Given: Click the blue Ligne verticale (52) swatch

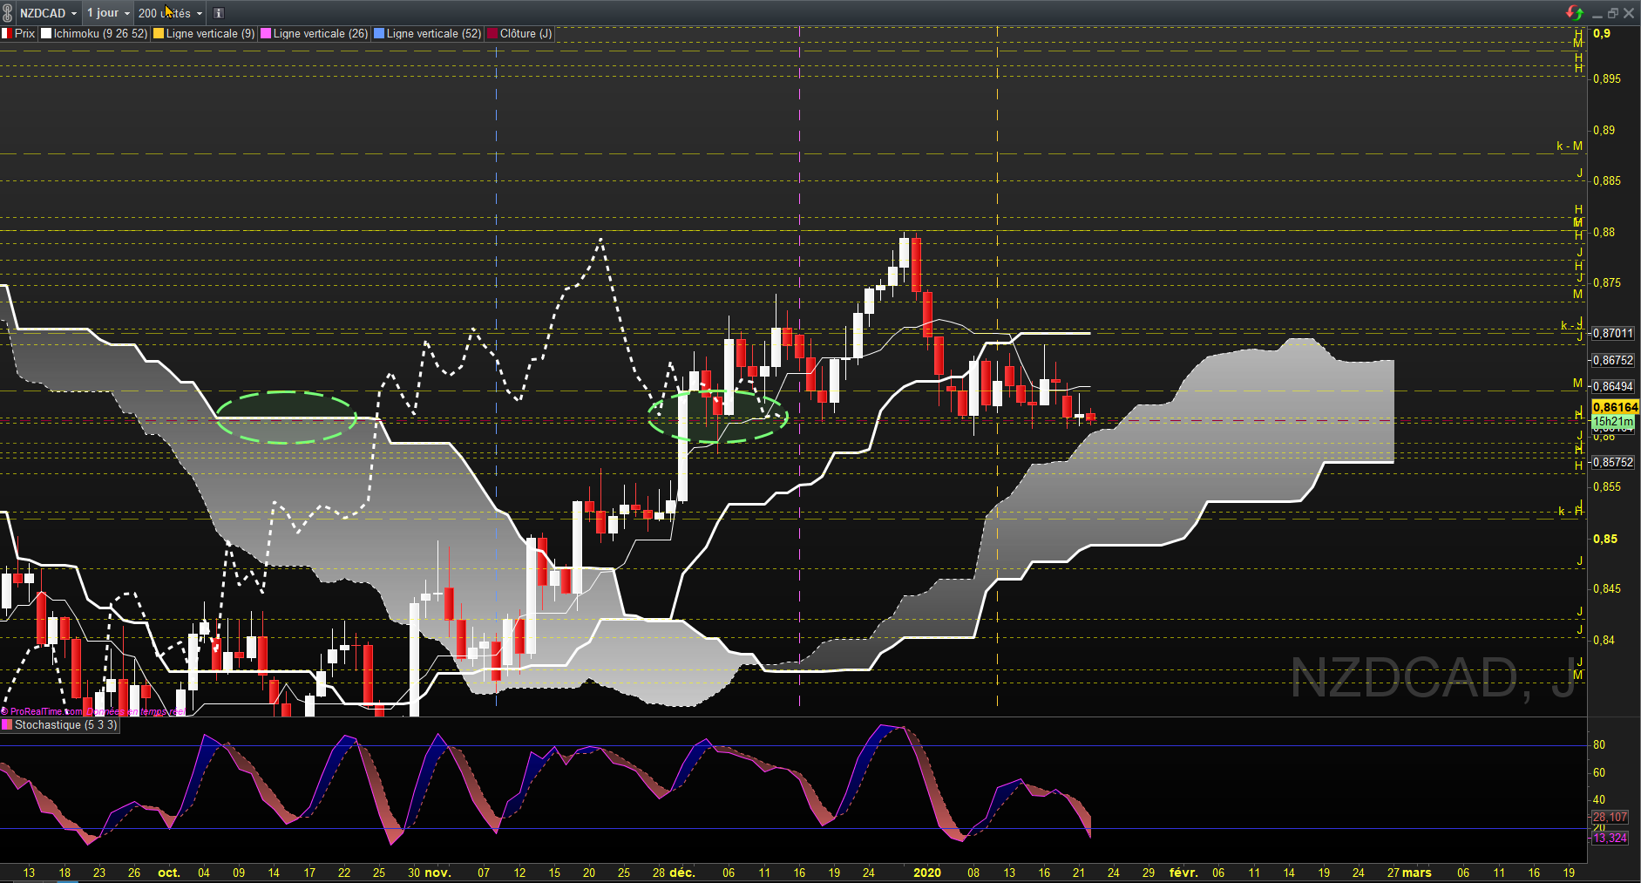Looking at the screenshot, I should coord(379,34).
